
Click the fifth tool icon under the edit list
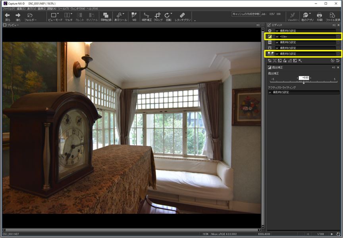(290, 61)
